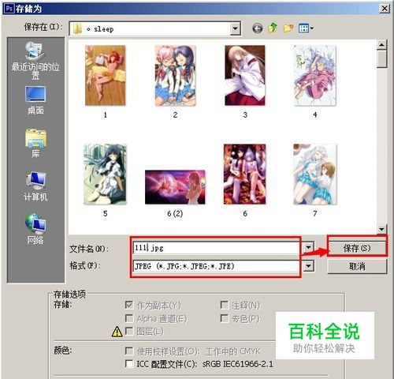Toggle 作为副本(Y) checkbox
Image resolution: width=394 pixels, height=379 pixels.
click(x=129, y=305)
